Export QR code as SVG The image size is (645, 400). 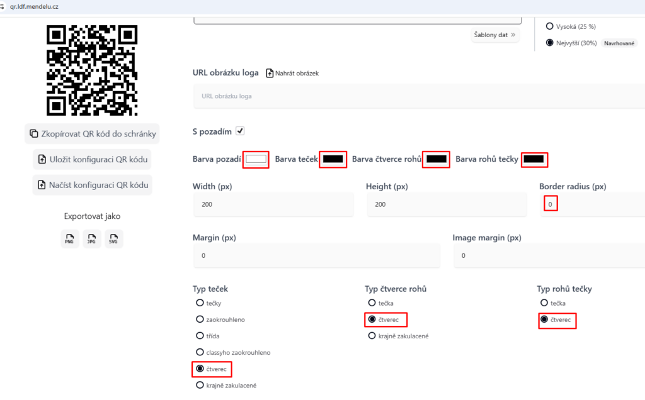click(x=113, y=239)
